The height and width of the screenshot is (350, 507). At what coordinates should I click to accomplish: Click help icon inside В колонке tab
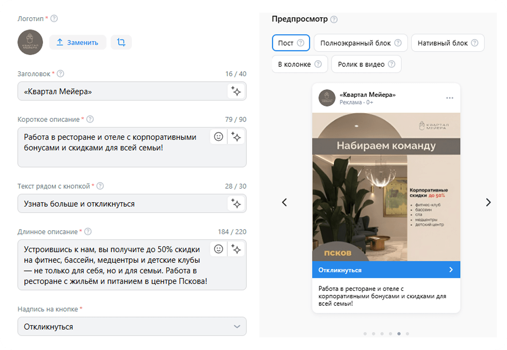318,64
